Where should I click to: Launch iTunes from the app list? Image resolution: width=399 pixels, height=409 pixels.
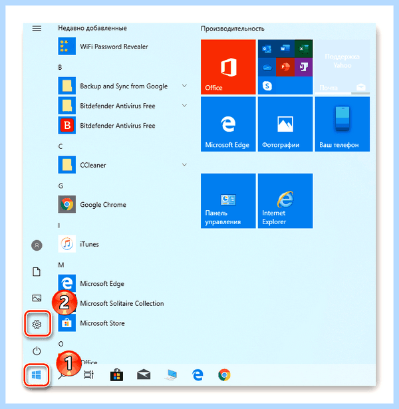tap(78, 244)
